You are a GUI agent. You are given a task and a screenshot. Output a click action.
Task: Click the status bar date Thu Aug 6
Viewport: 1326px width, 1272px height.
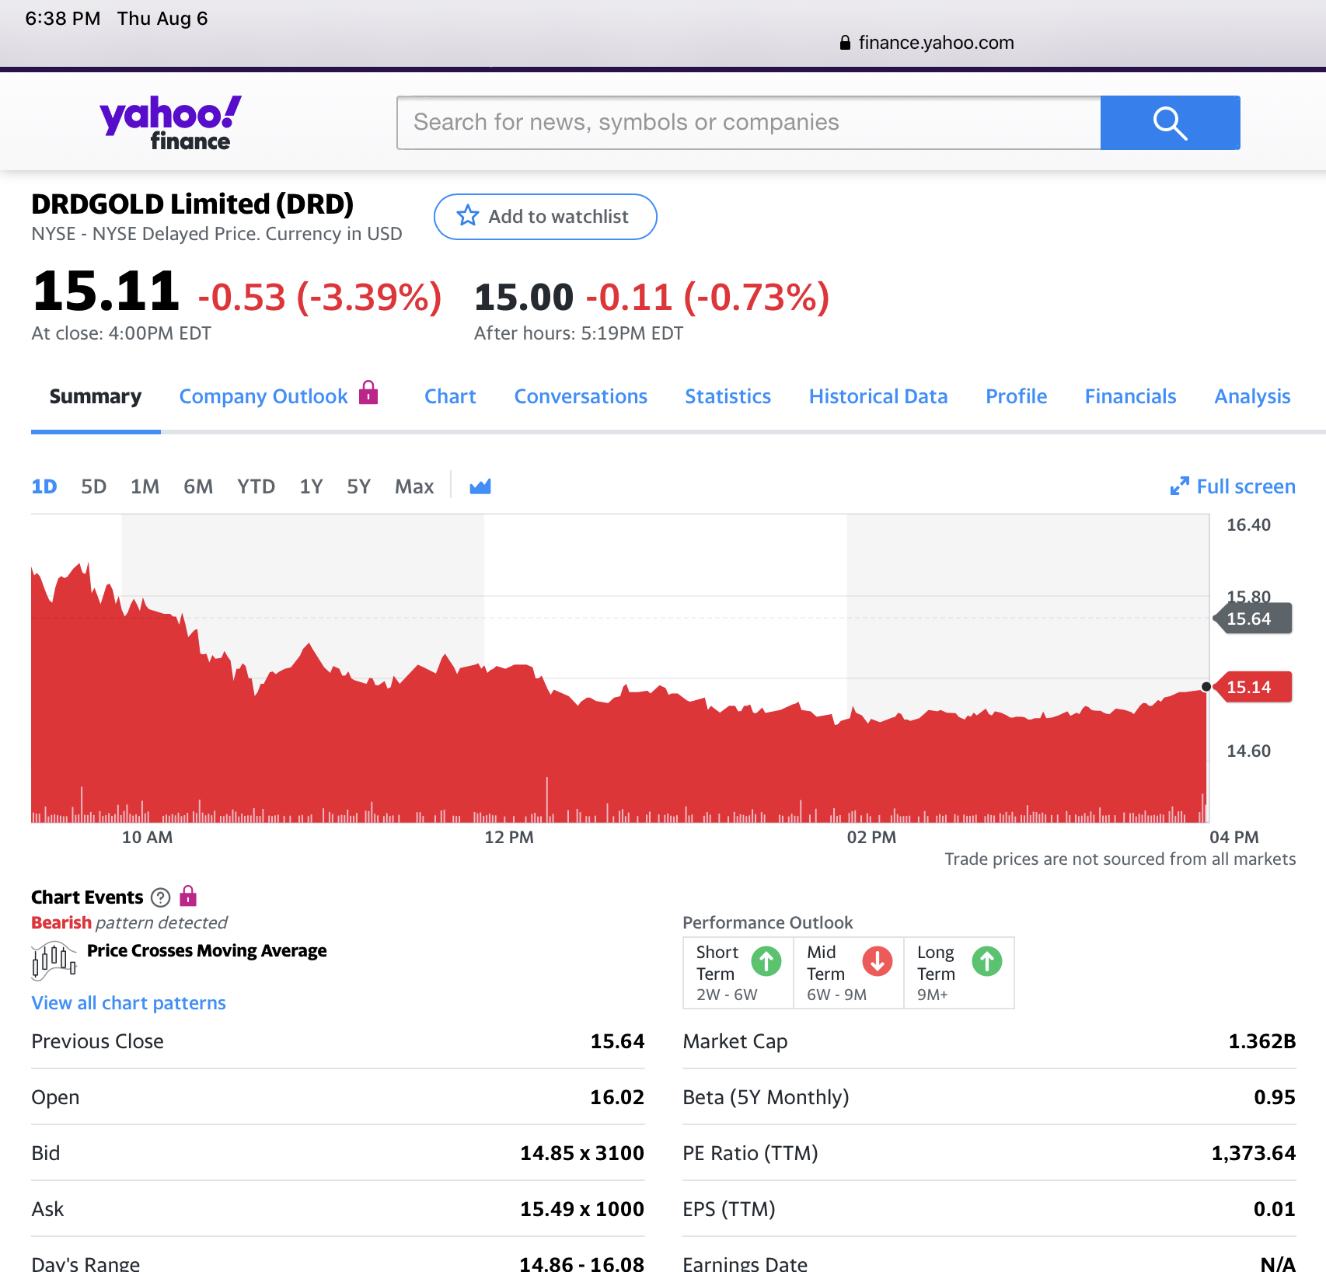click(x=162, y=19)
